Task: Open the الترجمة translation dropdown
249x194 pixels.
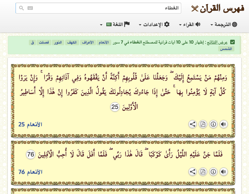Action: coord(224,25)
